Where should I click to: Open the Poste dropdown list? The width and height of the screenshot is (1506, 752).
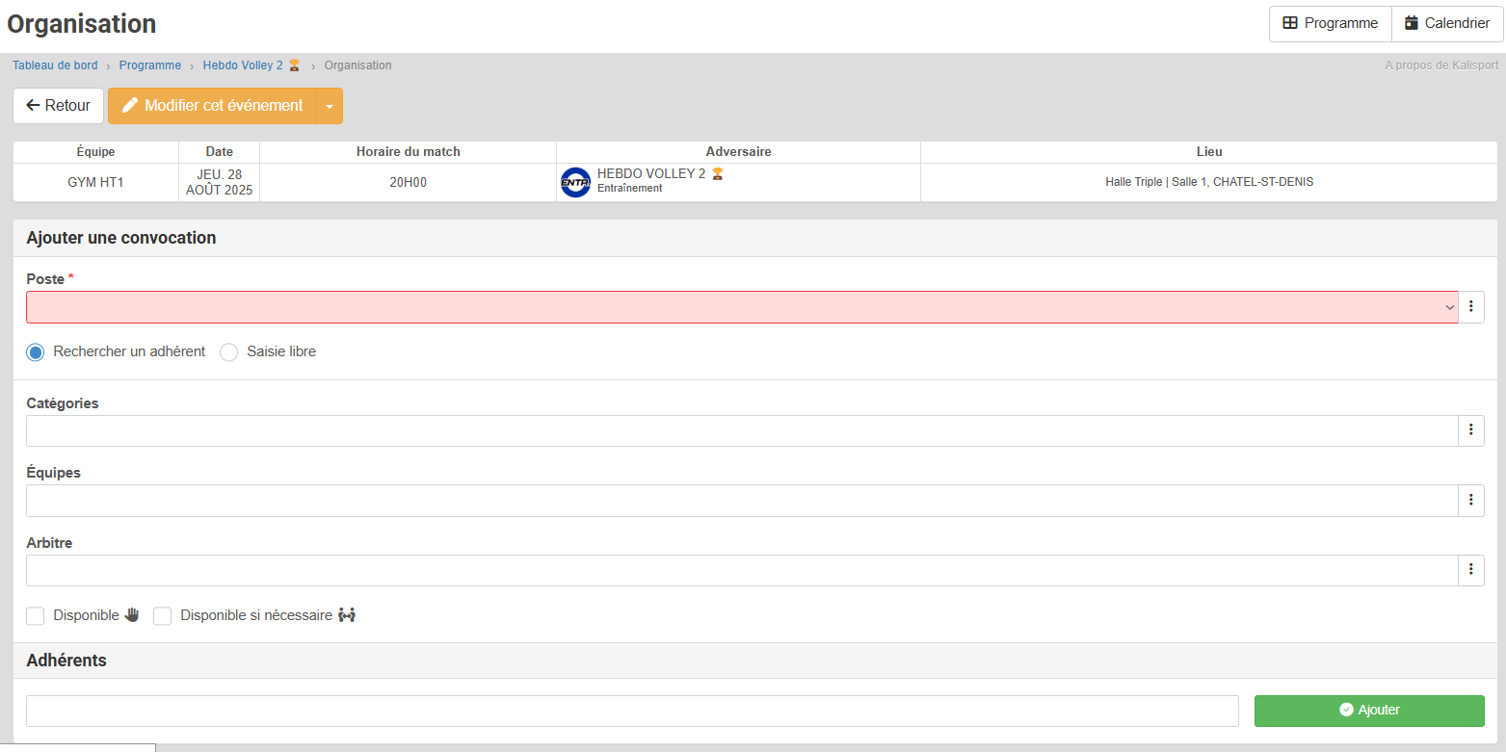pos(741,307)
